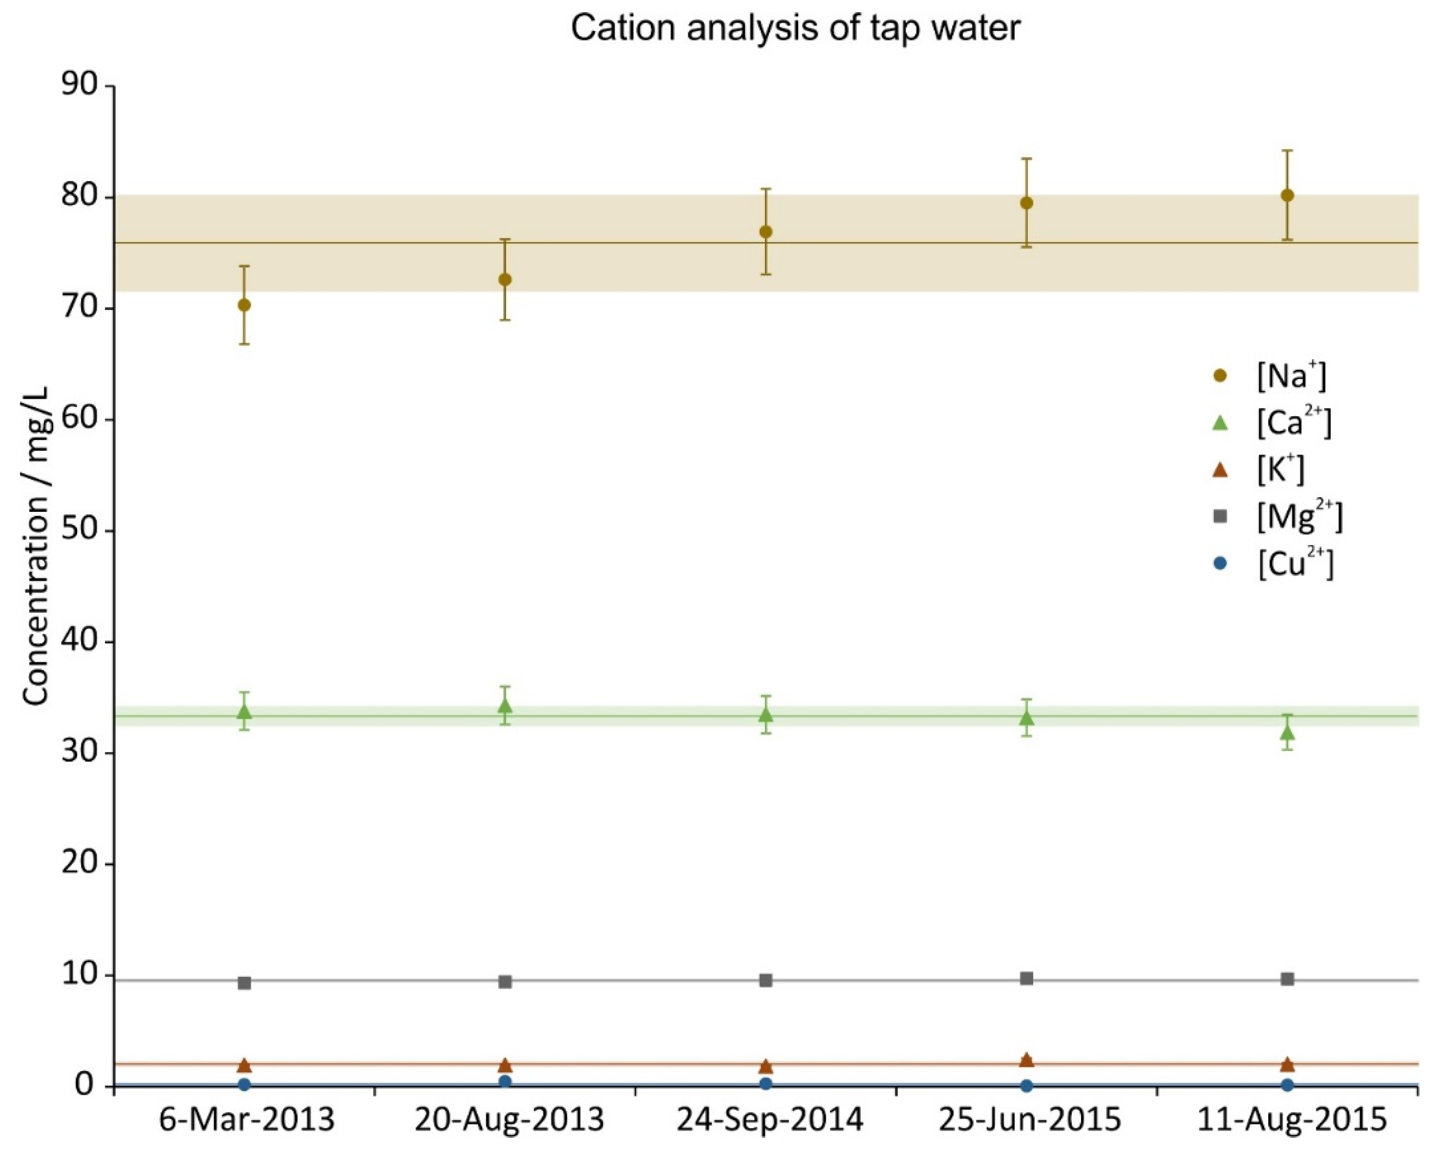Select the Mg2+ square point for 24-Sep-2014
Screen dimensions: 1445x1150
(x=765, y=980)
